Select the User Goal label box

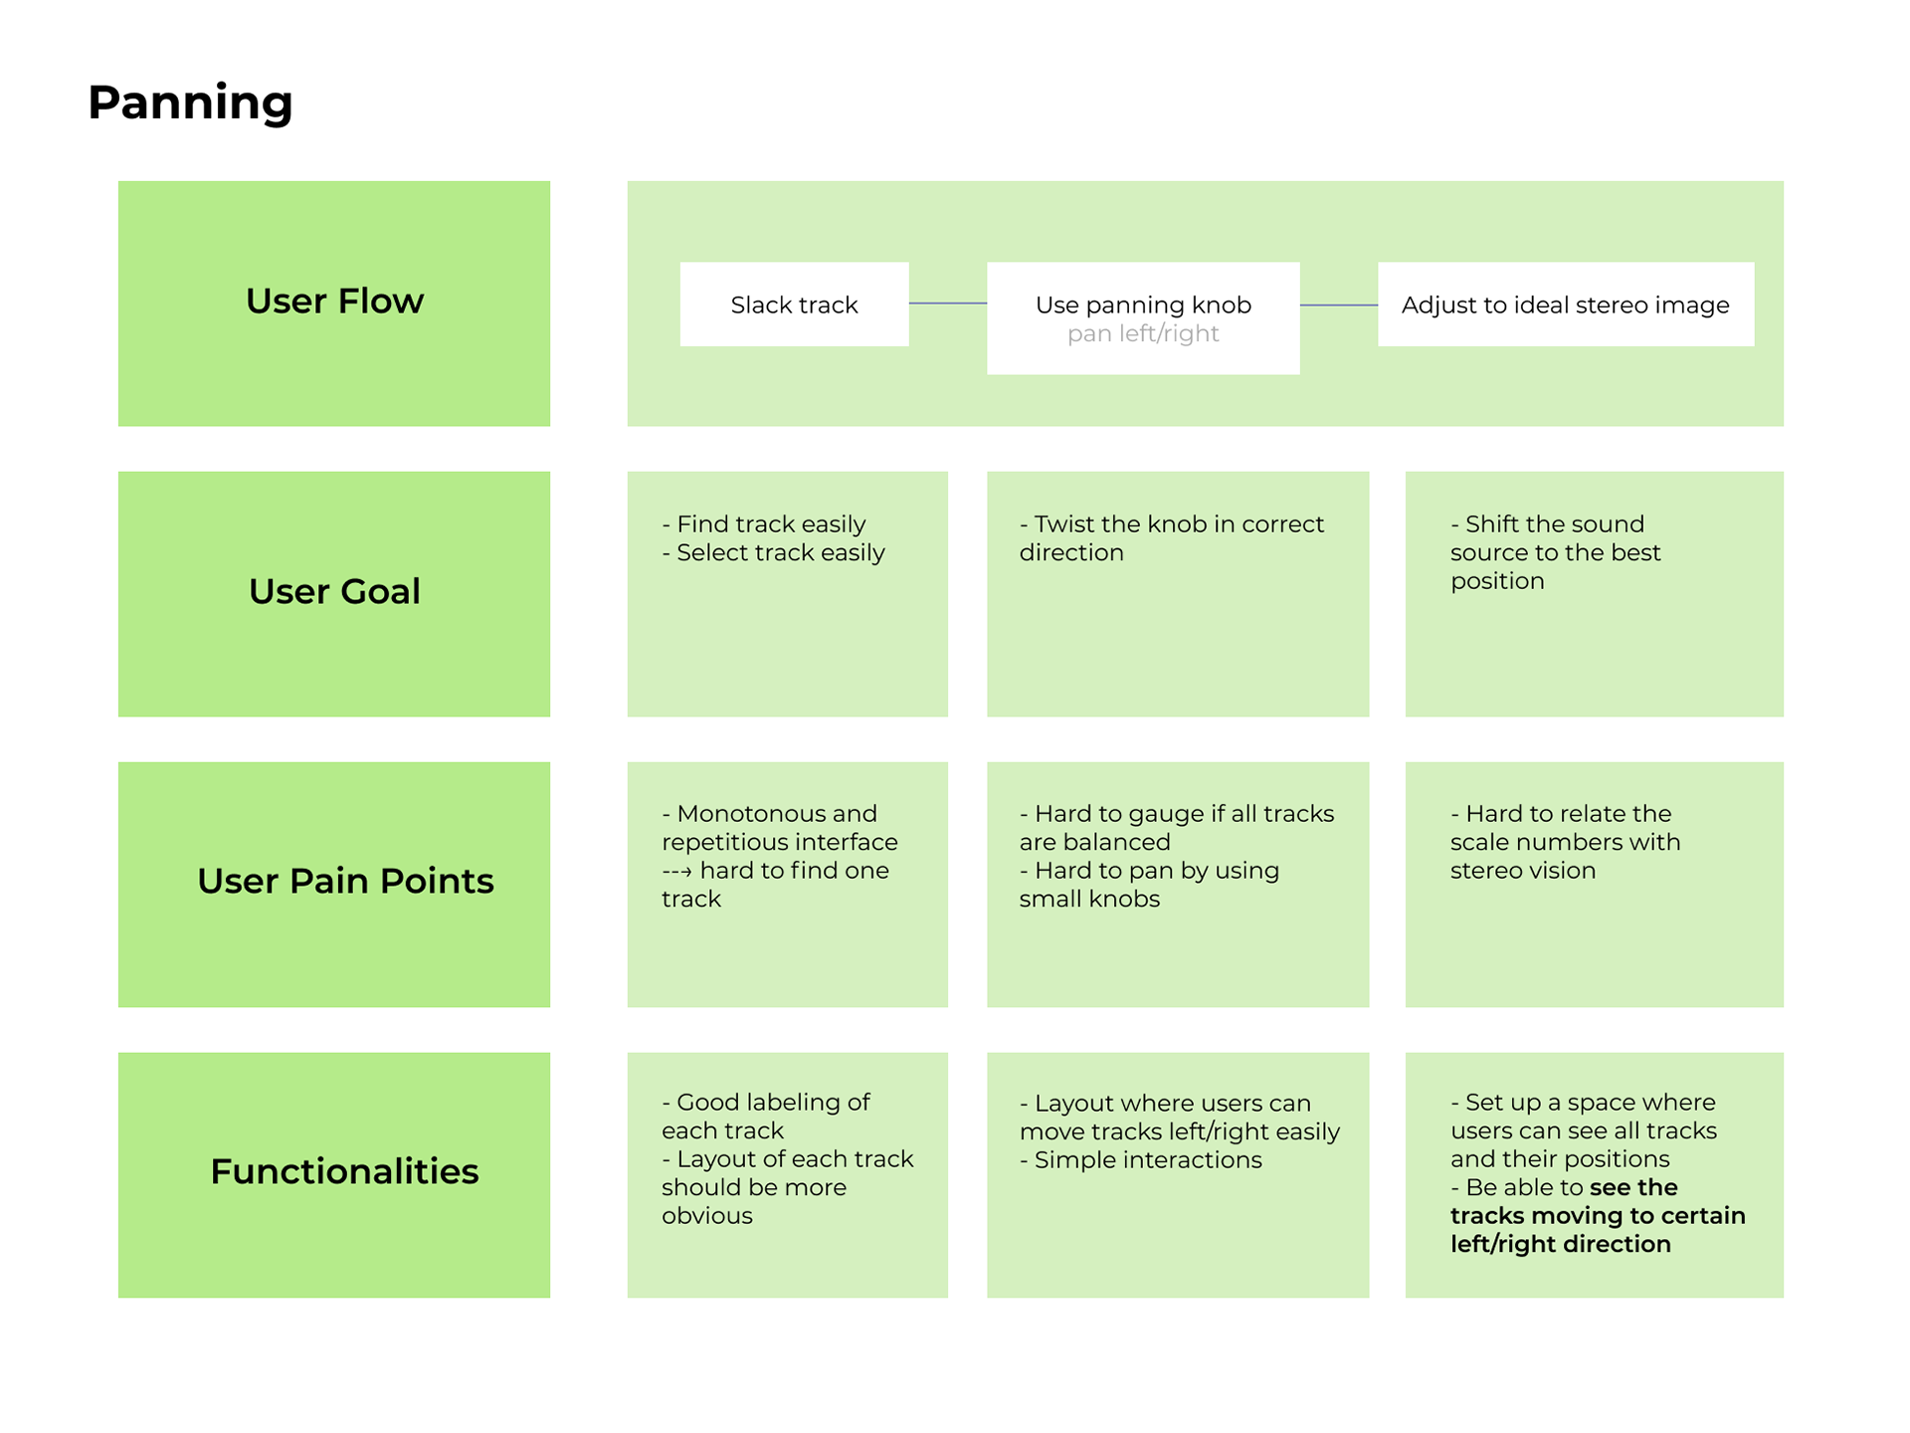[x=334, y=594]
